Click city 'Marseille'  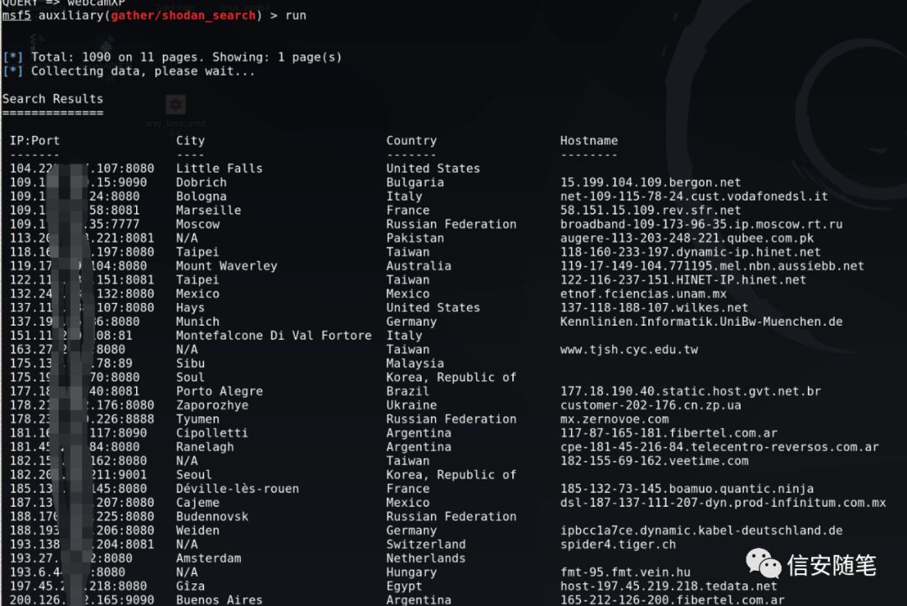(x=208, y=210)
